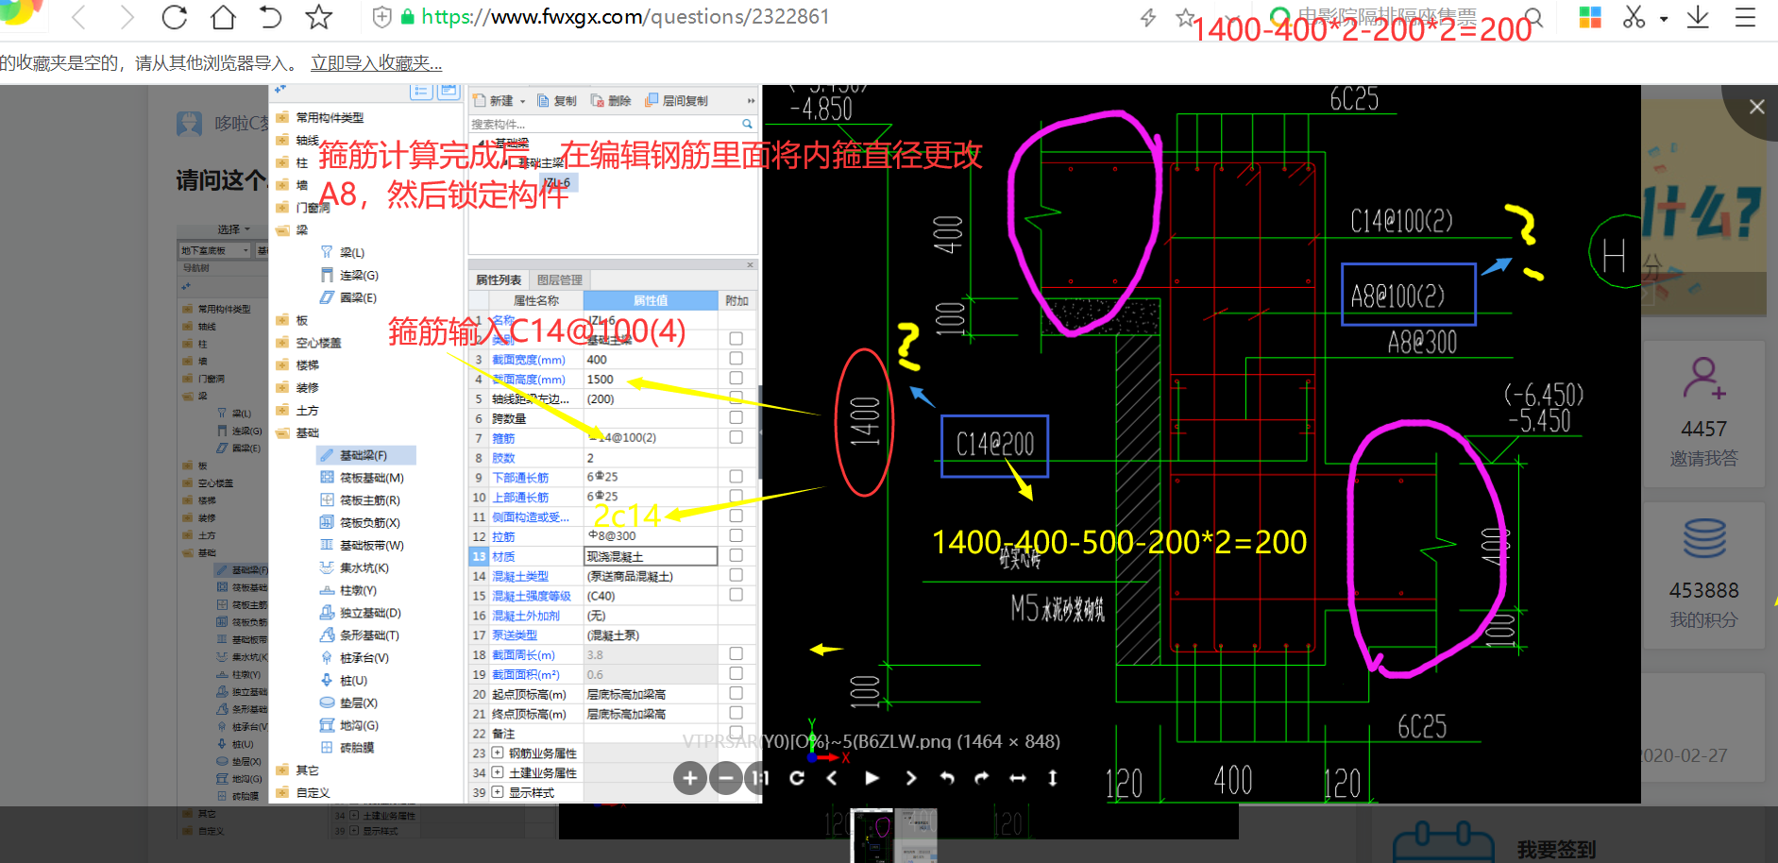Image resolution: width=1778 pixels, height=863 pixels.
Task: Click the 现浇混凝土 value cell
Action: 651,556
